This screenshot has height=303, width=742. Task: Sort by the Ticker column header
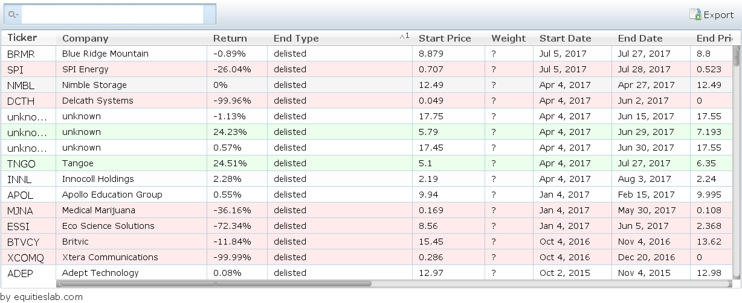[28, 38]
